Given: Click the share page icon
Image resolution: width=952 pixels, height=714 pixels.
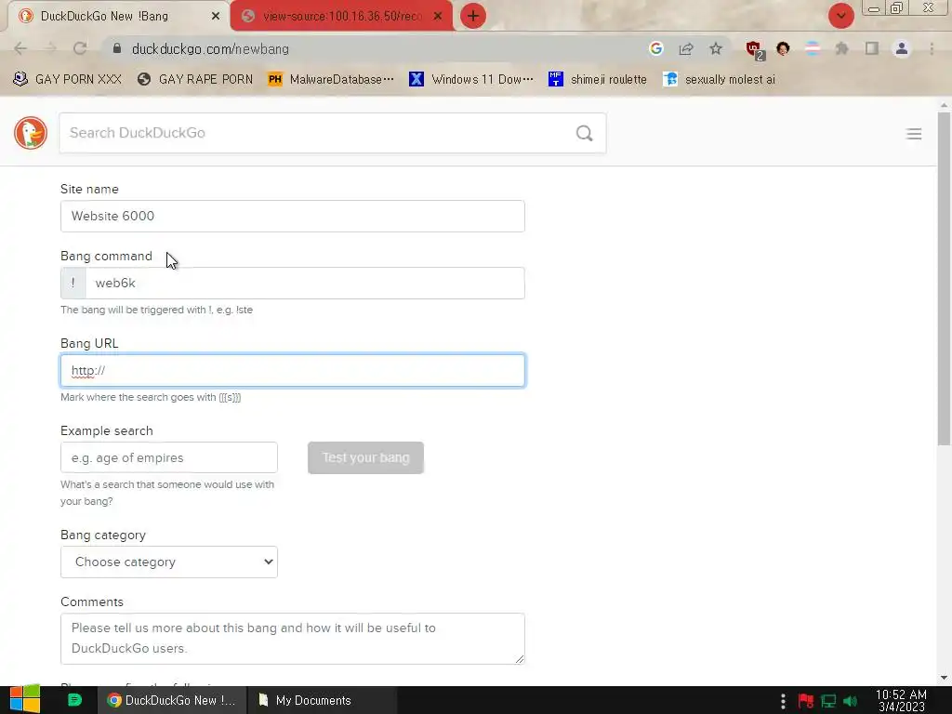Looking at the screenshot, I should [686, 48].
